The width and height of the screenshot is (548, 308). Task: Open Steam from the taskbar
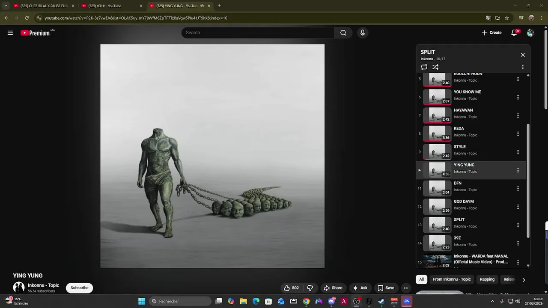pyautogui.click(x=381, y=301)
